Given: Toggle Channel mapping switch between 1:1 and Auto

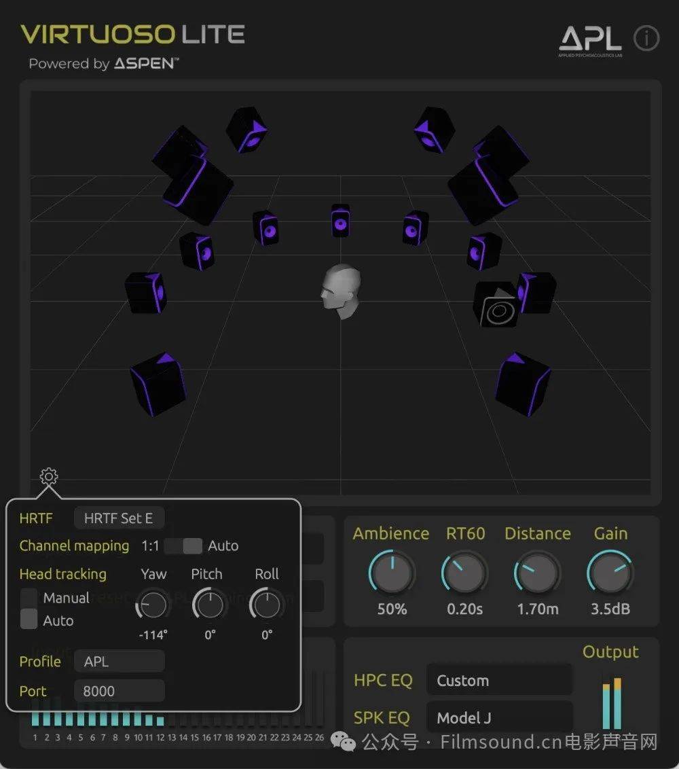Looking at the screenshot, I should click(x=183, y=546).
